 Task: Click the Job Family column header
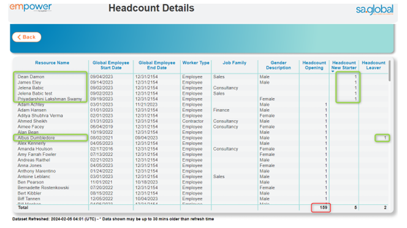tap(234, 63)
